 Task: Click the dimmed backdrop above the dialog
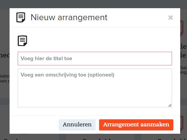coord(93,4)
